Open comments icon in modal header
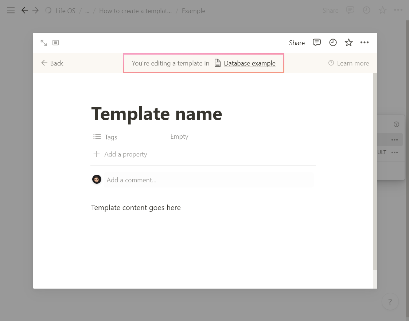The image size is (409, 321). [317, 43]
